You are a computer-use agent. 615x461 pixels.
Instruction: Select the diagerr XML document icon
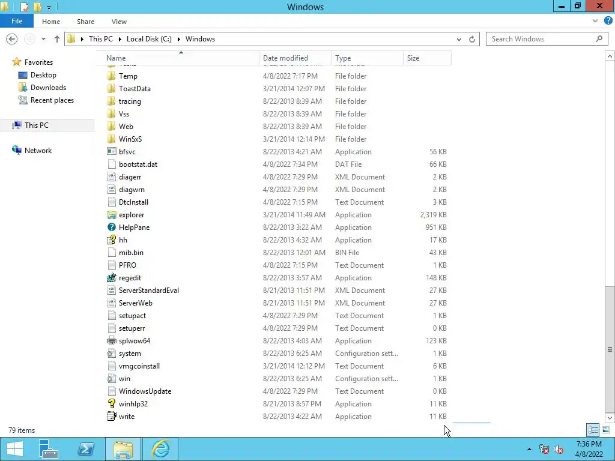coord(111,177)
